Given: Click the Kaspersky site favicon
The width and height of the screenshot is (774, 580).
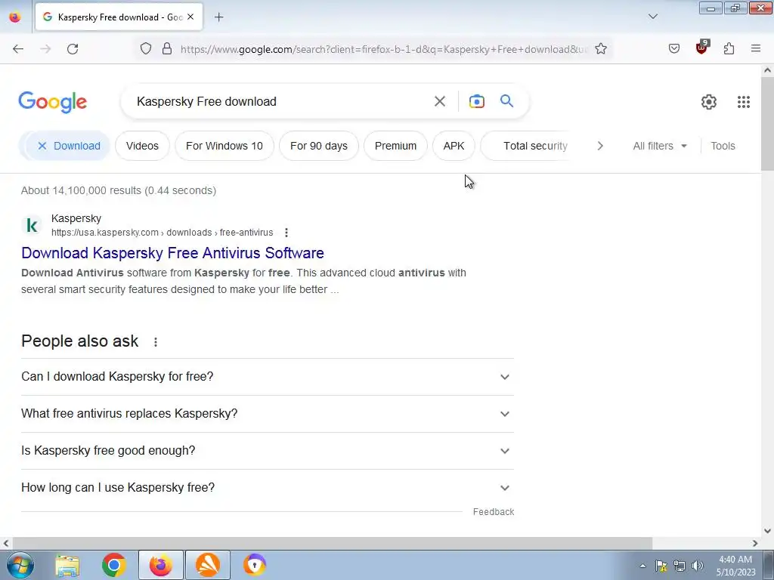Looking at the screenshot, I should tap(32, 225).
